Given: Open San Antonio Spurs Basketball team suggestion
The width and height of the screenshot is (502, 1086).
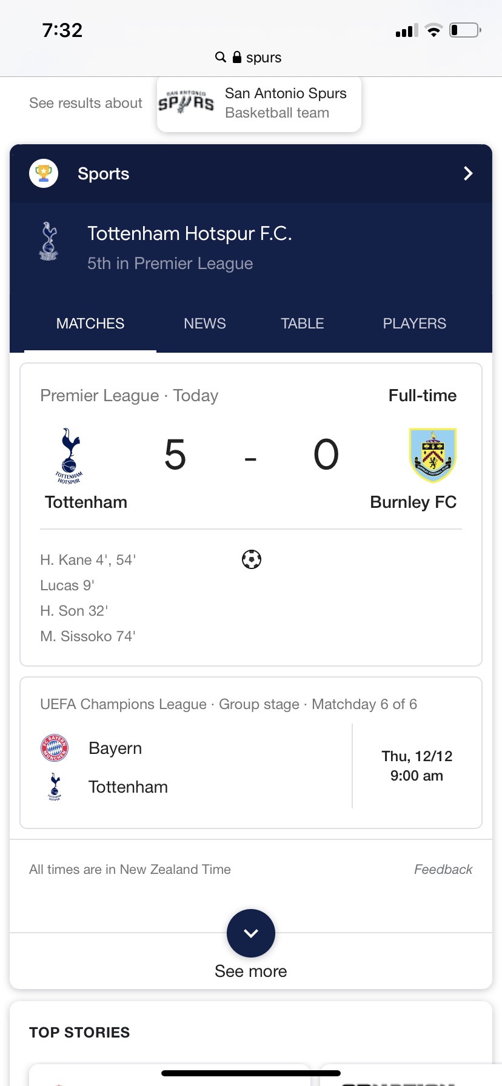Looking at the screenshot, I should coord(259,103).
